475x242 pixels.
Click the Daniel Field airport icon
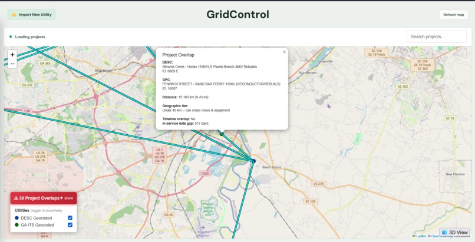(x=138, y=127)
